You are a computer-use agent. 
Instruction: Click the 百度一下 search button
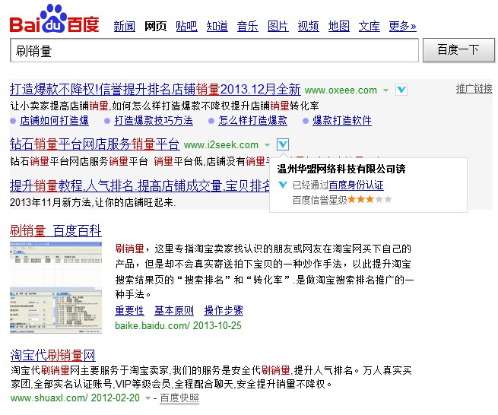pyautogui.click(x=458, y=50)
